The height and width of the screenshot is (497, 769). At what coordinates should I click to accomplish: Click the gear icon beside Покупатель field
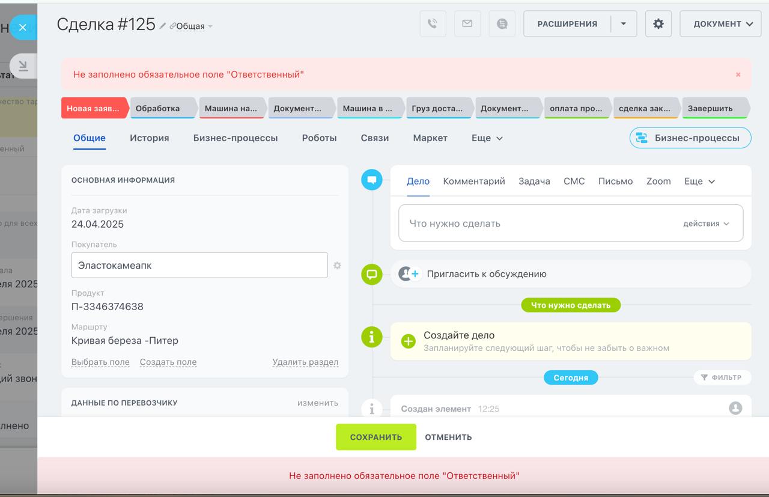pos(337,265)
